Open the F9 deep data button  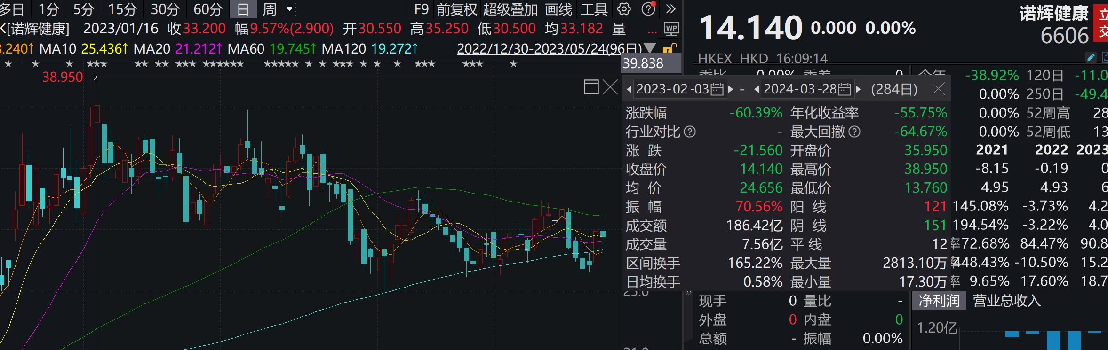[421, 9]
